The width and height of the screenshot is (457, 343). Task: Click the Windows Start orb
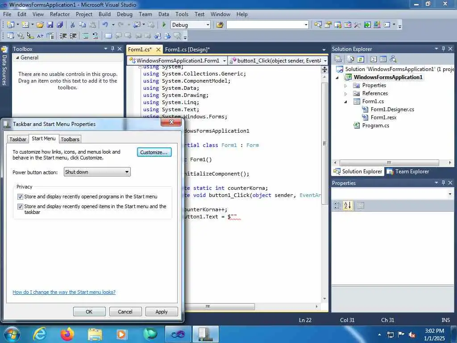tap(12, 334)
